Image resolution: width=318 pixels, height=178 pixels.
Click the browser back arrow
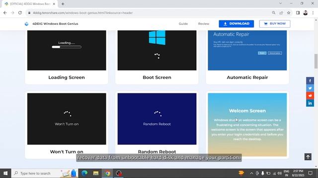click(5, 13)
